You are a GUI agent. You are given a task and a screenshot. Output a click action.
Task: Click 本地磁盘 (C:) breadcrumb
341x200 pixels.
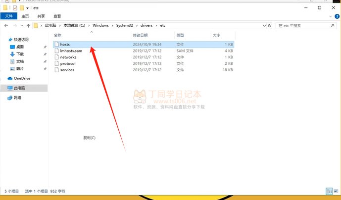click(x=74, y=25)
